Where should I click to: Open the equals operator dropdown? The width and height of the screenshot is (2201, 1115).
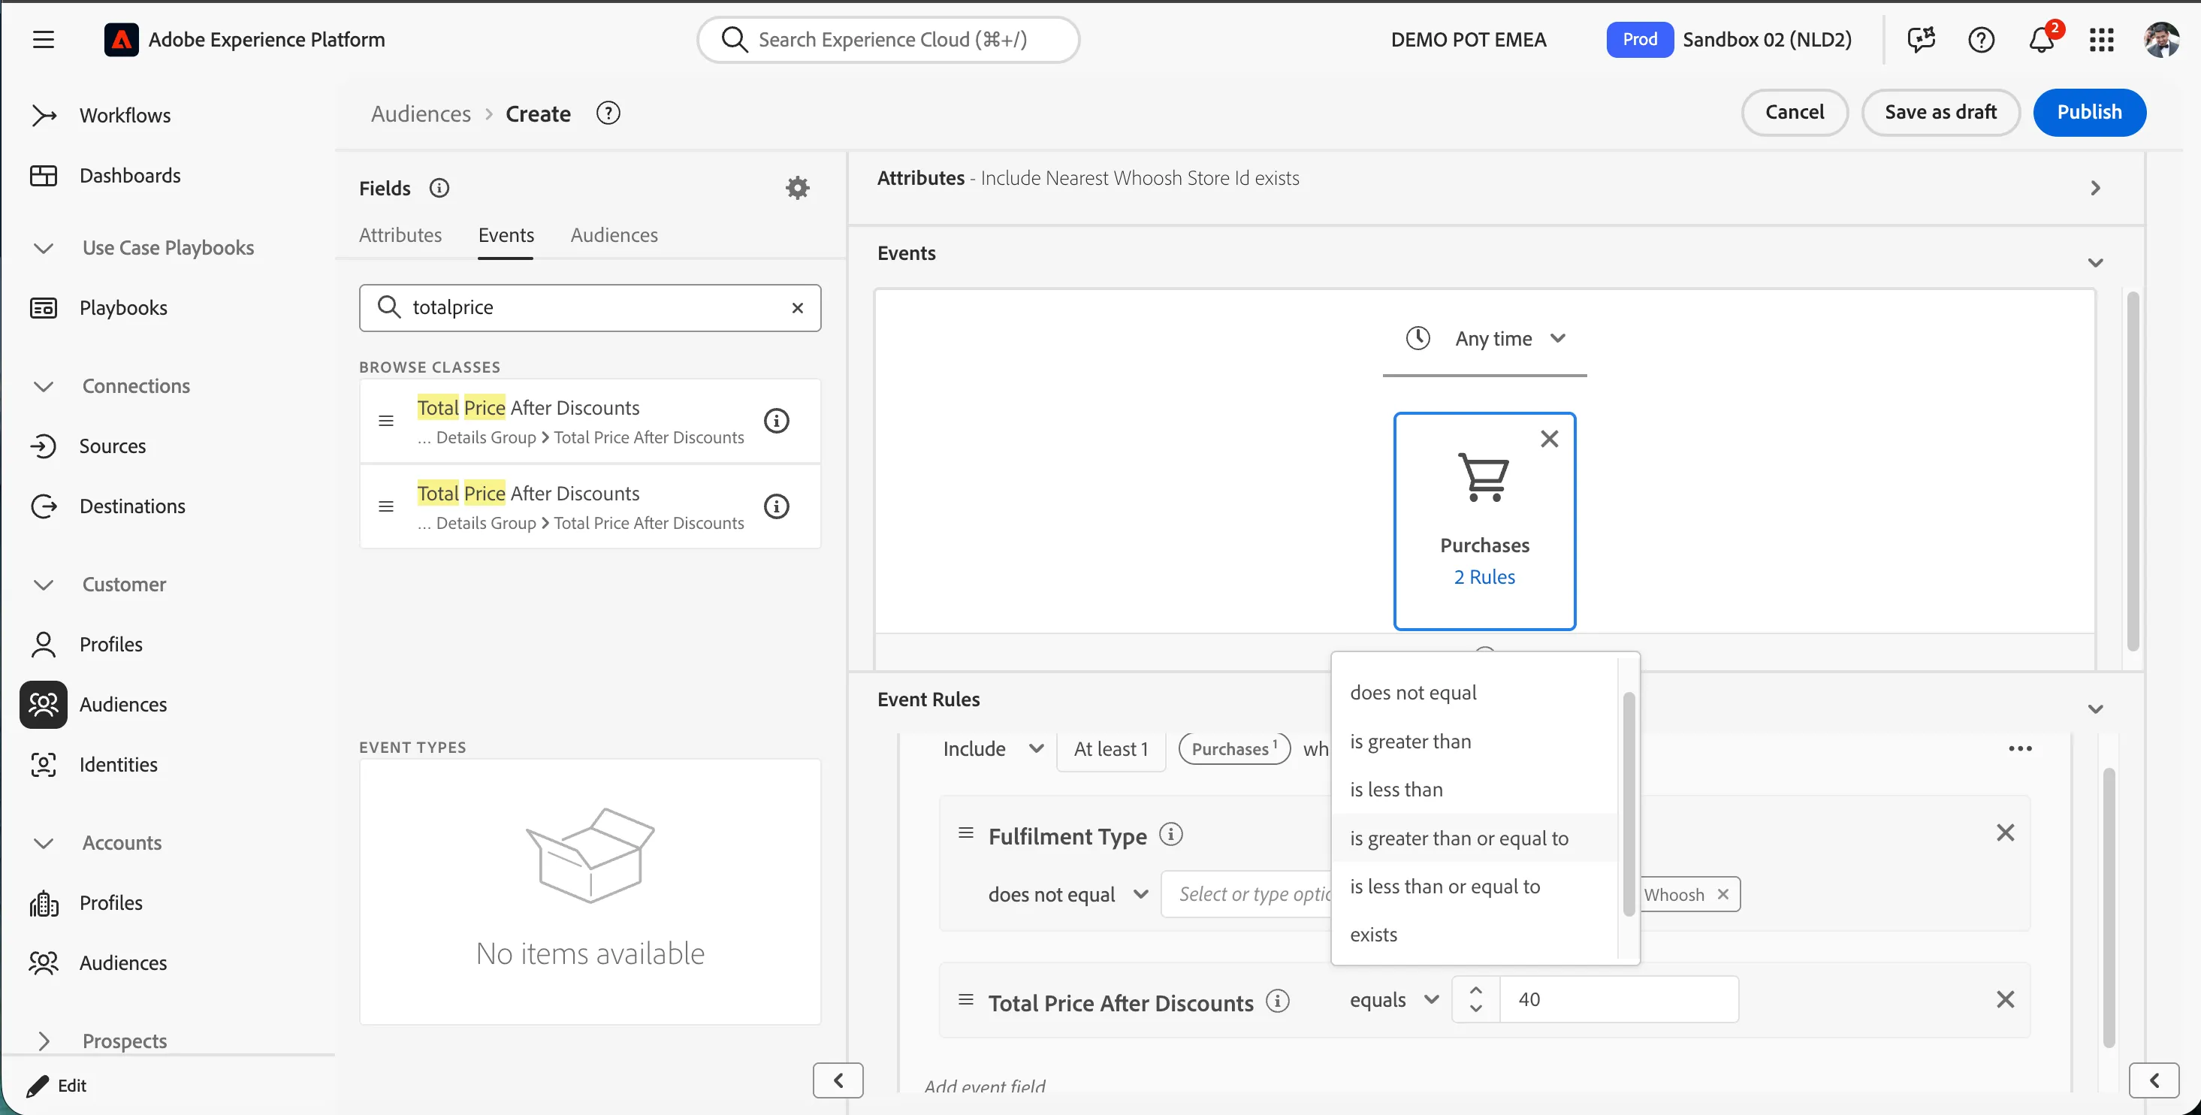(1394, 999)
